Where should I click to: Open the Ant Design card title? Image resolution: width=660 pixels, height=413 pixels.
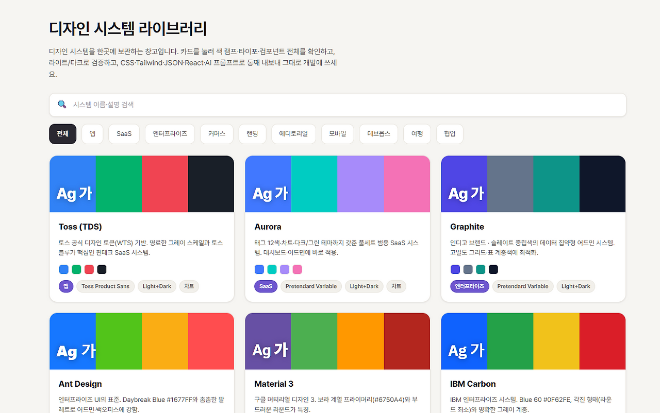tap(80, 384)
